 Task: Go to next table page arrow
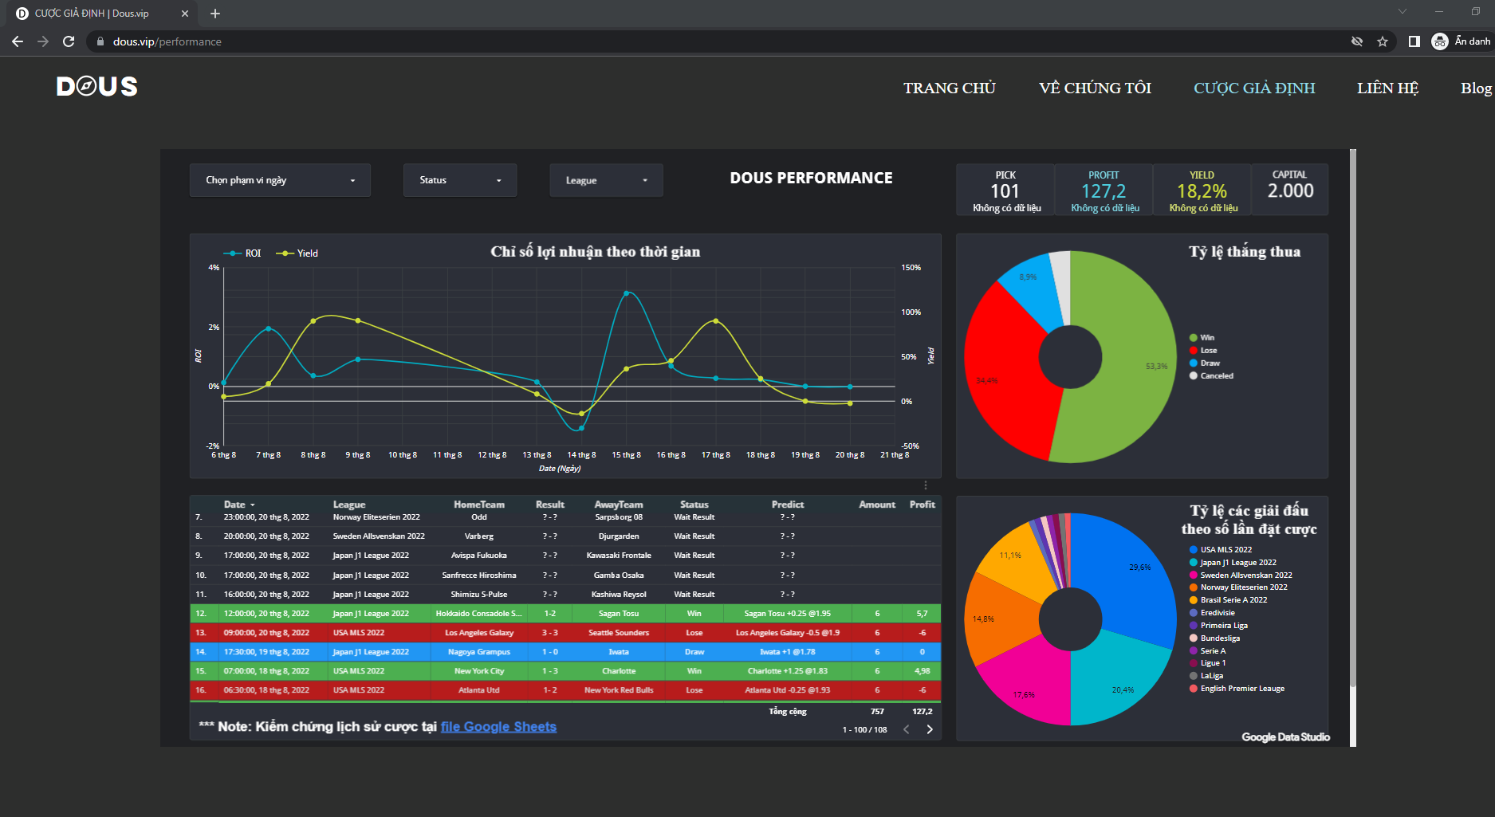pyautogui.click(x=930, y=729)
